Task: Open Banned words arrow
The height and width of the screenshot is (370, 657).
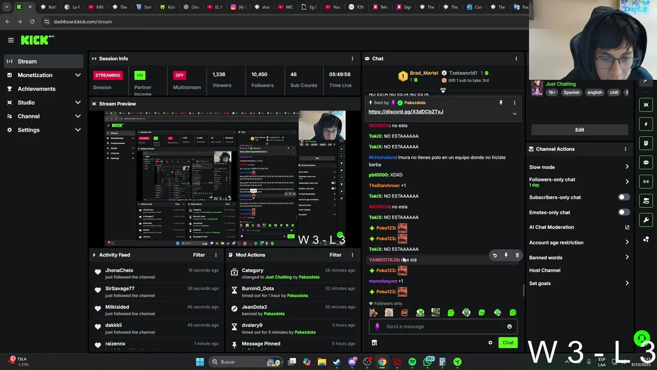Action: (627, 257)
